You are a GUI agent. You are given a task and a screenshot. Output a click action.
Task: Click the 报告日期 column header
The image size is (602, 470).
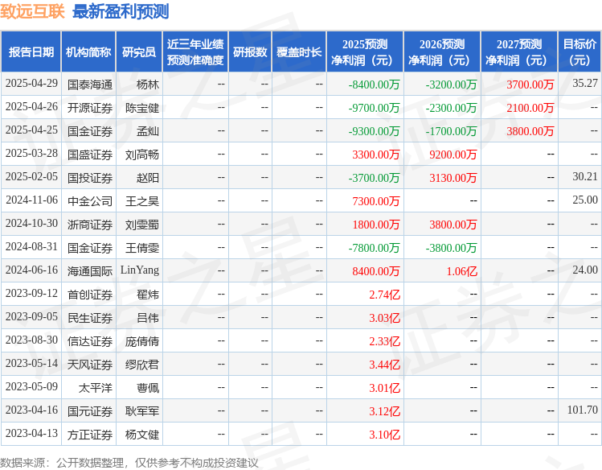pyautogui.click(x=31, y=52)
